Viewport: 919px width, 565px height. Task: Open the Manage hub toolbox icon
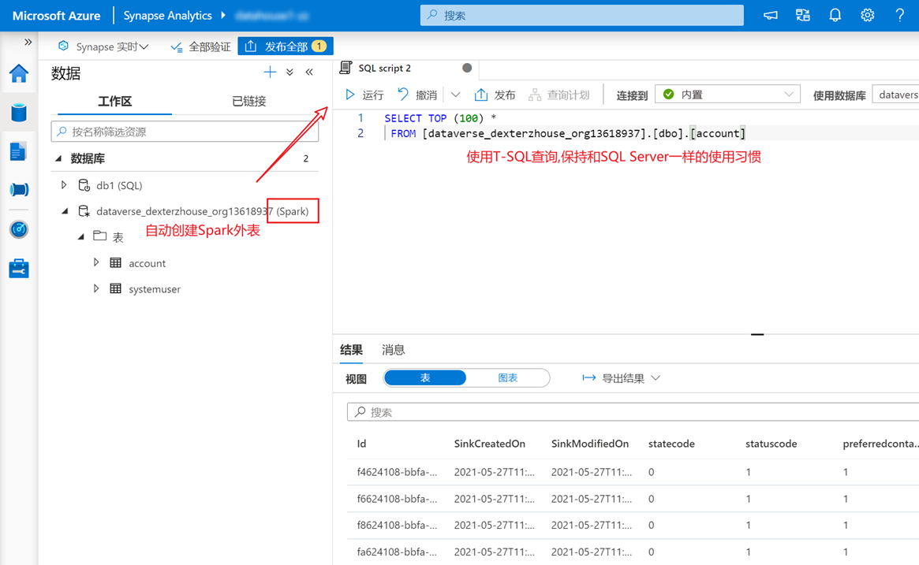click(x=19, y=268)
